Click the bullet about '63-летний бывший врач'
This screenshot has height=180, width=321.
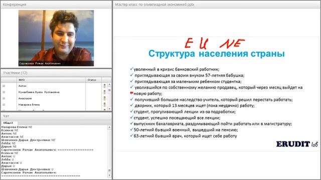[185, 136]
